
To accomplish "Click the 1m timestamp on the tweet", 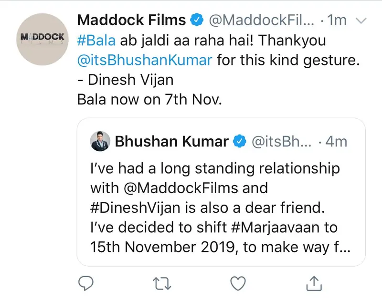I will pyautogui.click(x=337, y=20).
